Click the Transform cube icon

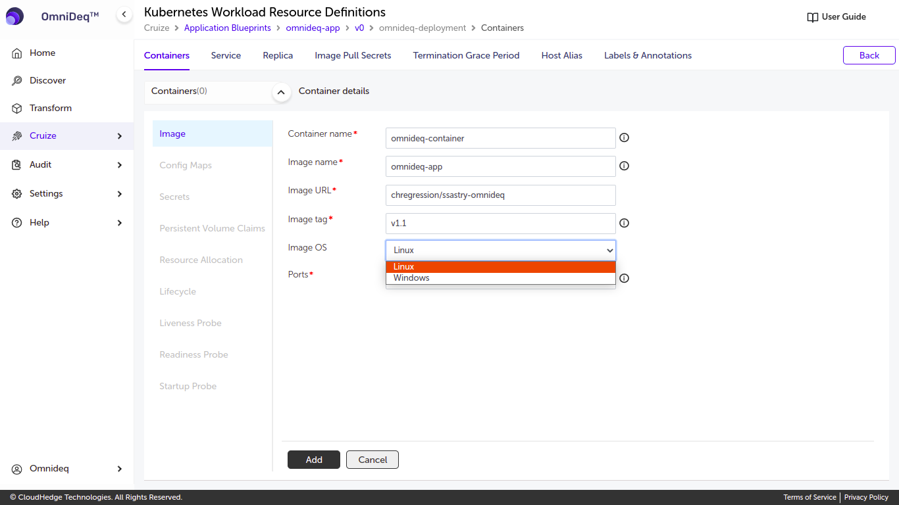click(17, 108)
